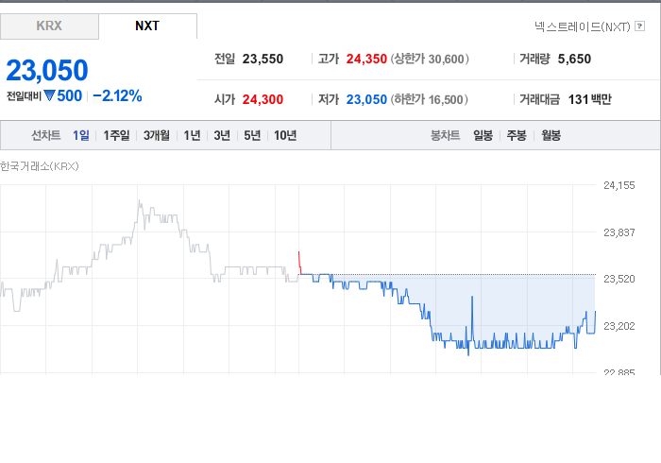Select the 1주일 line chart period
This screenshot has width=661, height=463.
tap(116, 135)
